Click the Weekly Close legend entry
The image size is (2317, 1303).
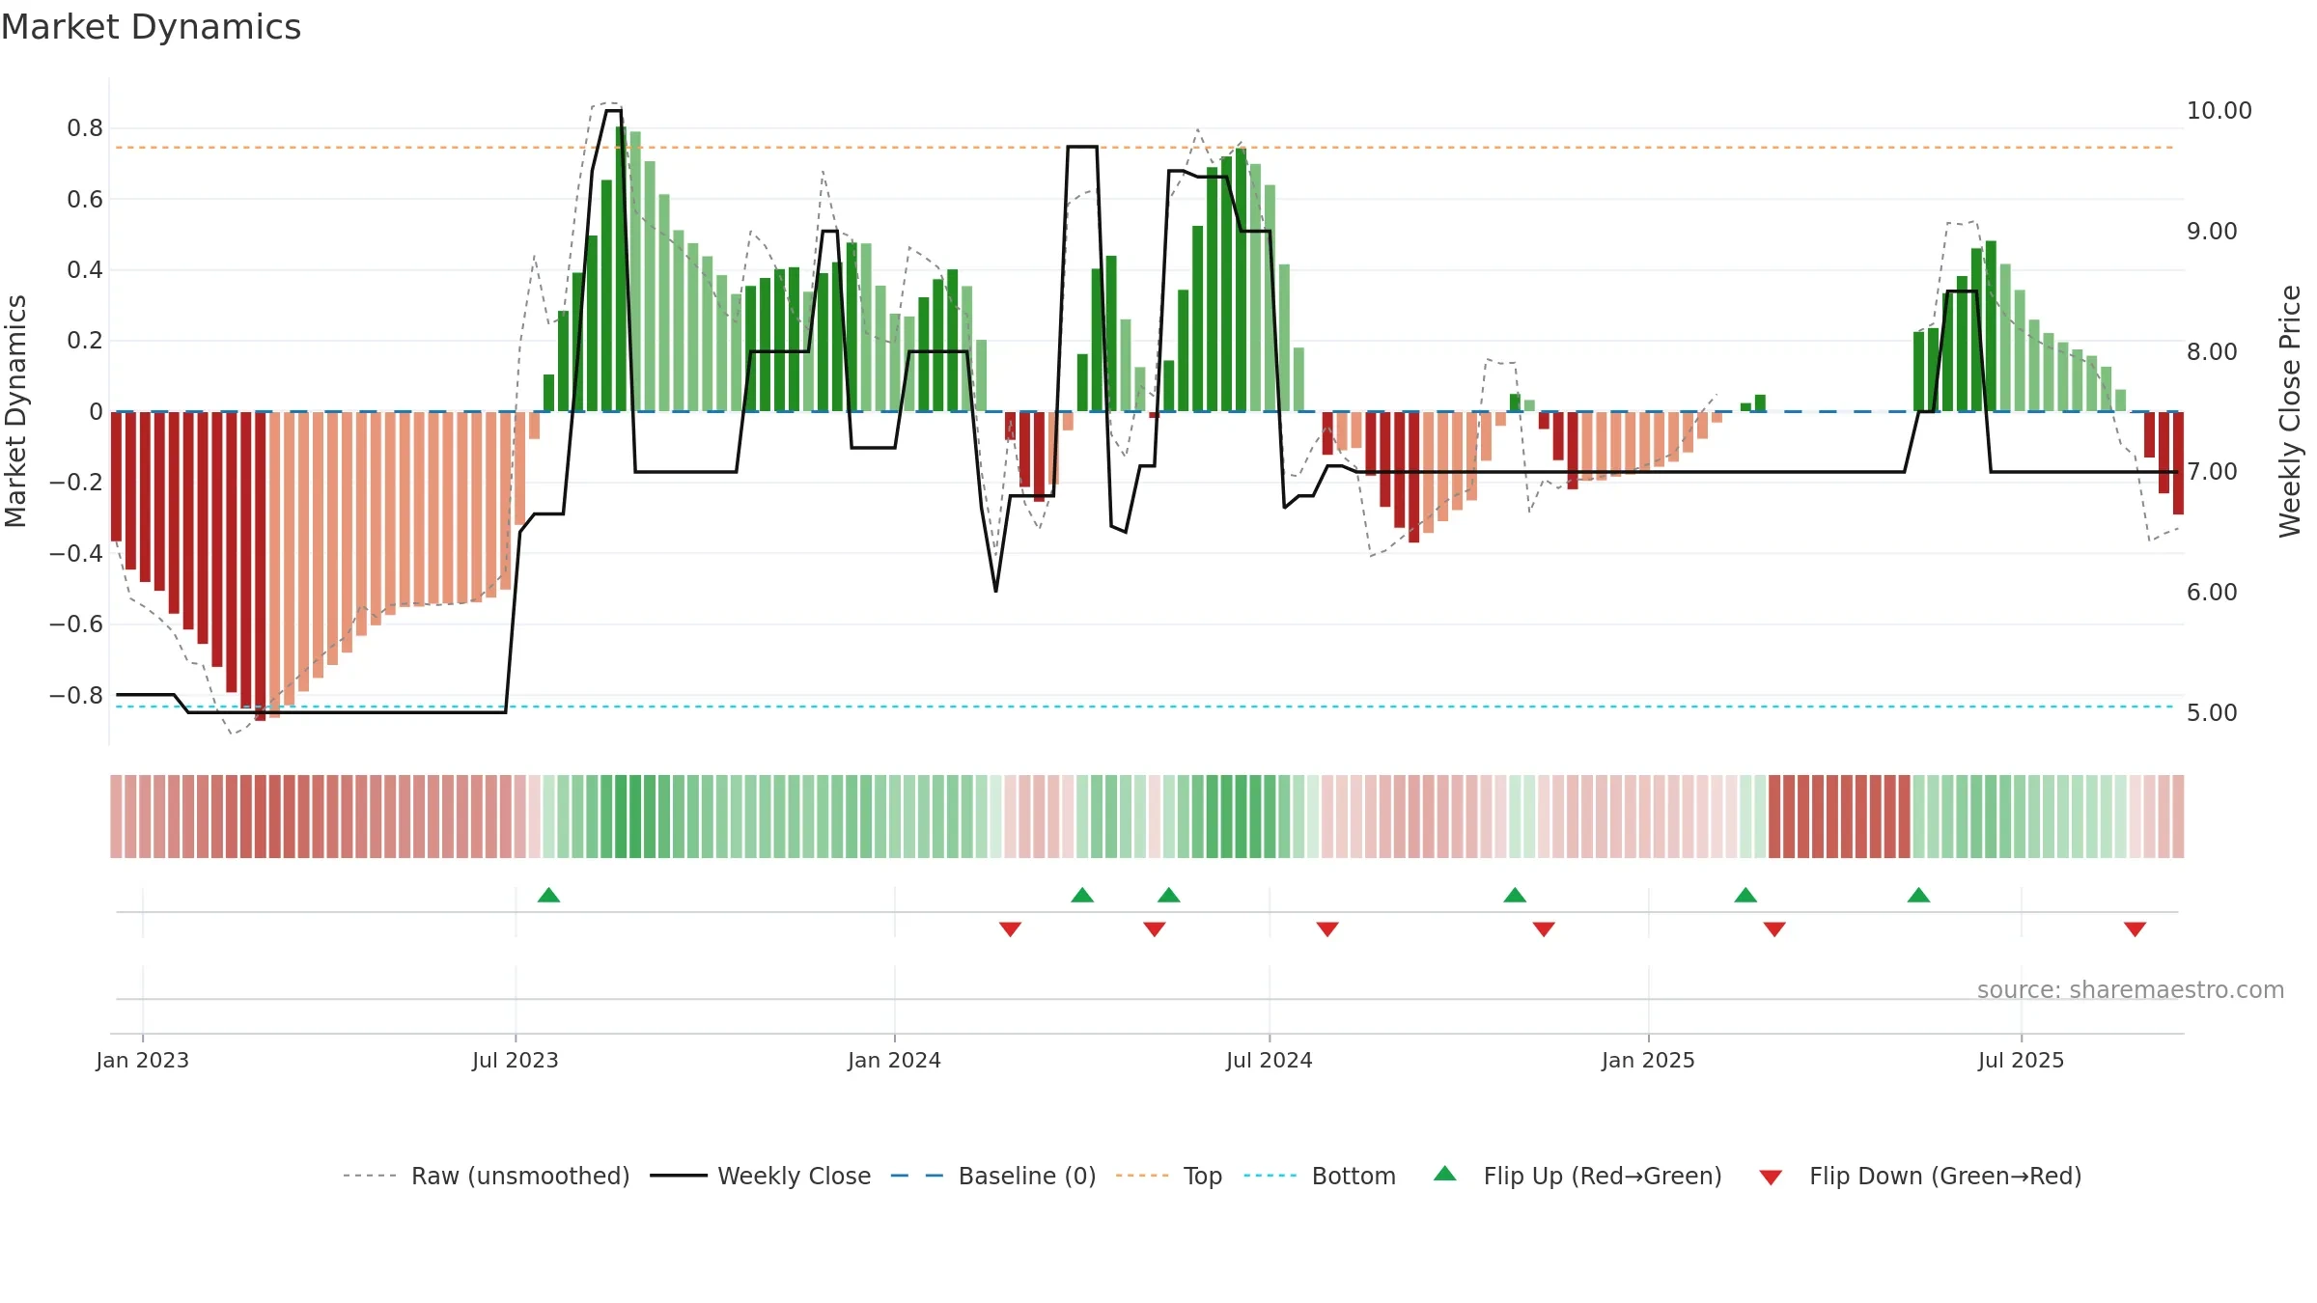pyautogui.click(x=761, y=1176)
